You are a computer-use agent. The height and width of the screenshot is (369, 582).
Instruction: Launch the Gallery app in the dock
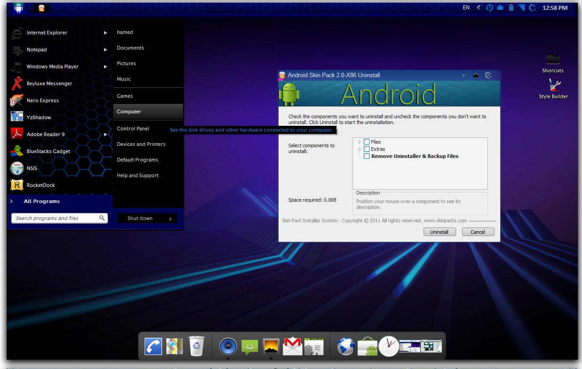(271, 346)
